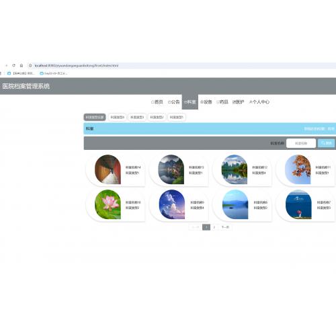Screen dimensions: 336x336
Task: Click the browser home icon
Action: coord(22,65)
